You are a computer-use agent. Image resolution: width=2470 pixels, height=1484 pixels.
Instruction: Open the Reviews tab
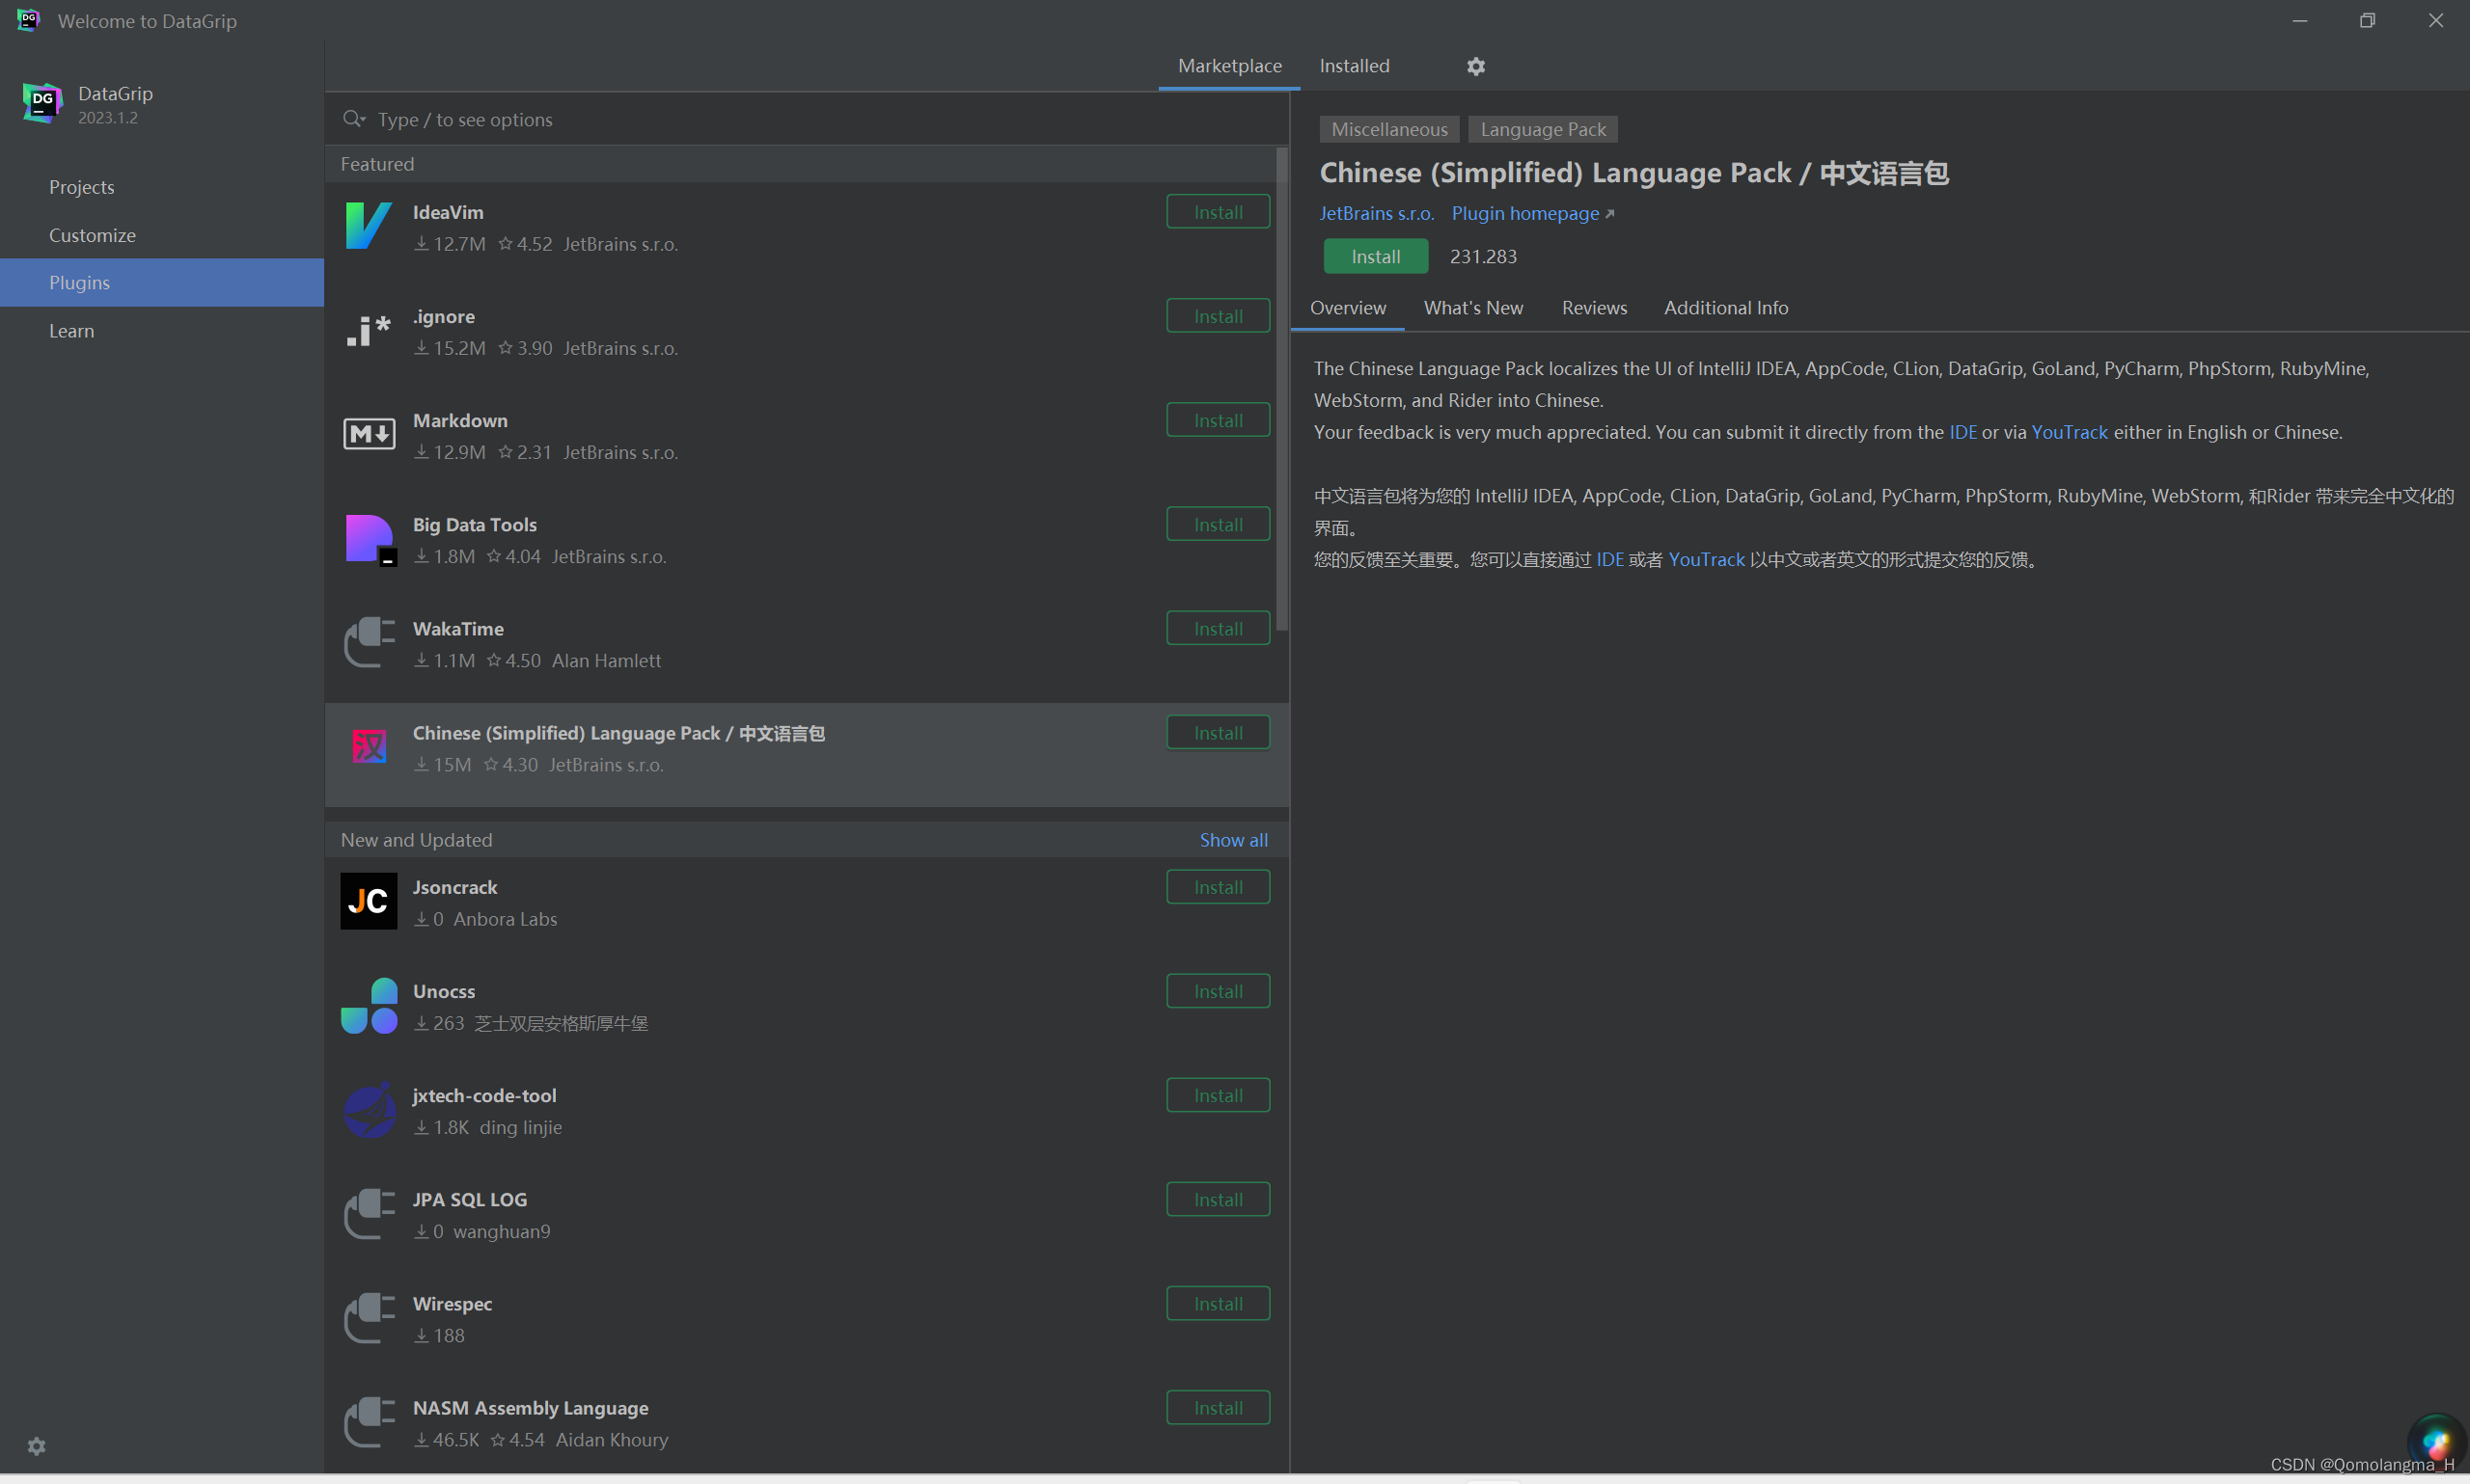click(x=1594, y=308)
